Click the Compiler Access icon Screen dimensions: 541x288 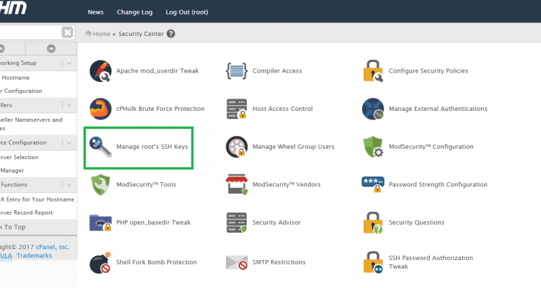click(x=237, y=71)
